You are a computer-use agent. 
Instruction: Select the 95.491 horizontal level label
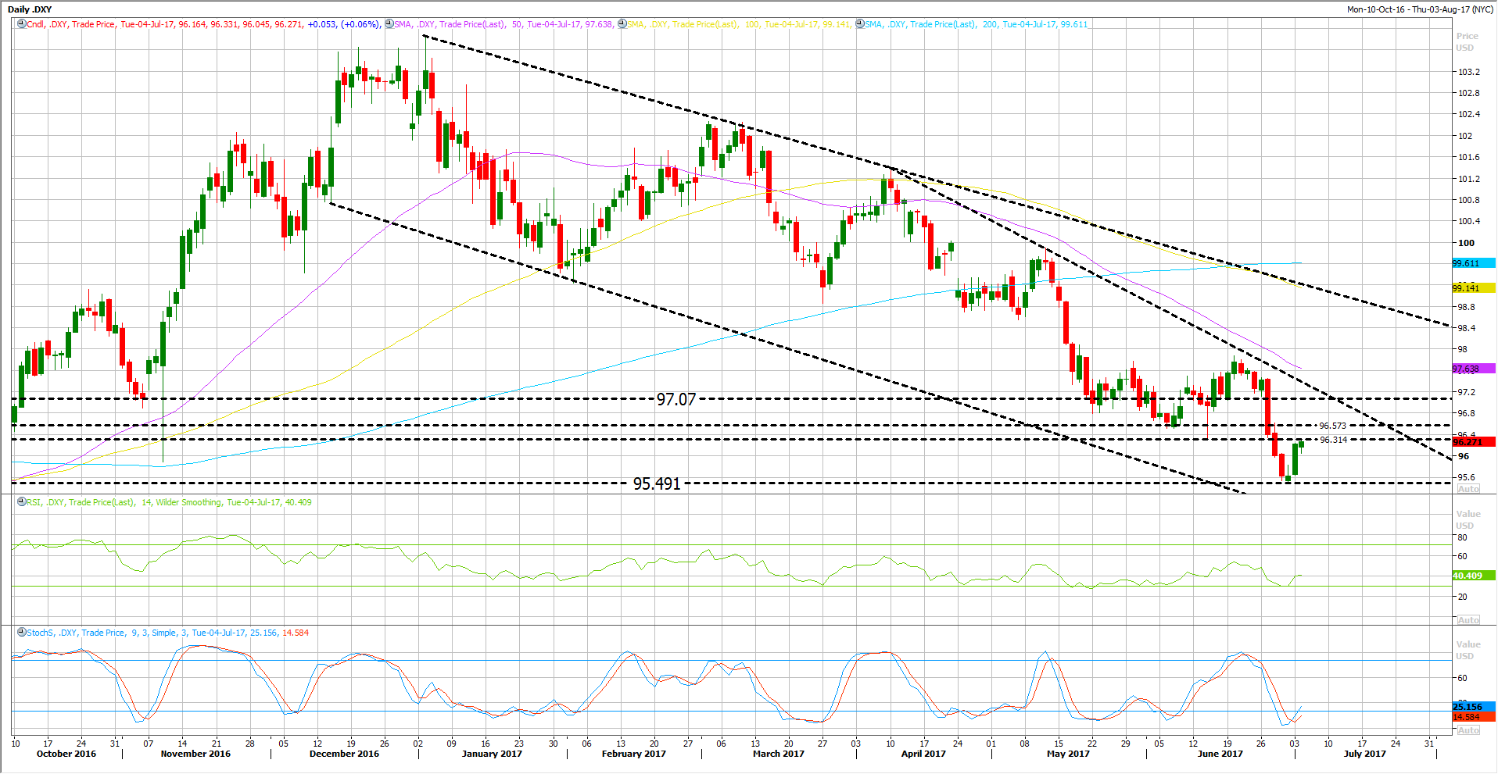click(657, 483)
